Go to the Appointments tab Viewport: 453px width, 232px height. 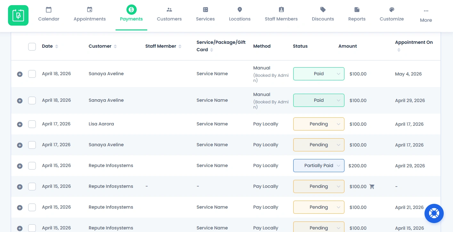[x=90, y=19]
